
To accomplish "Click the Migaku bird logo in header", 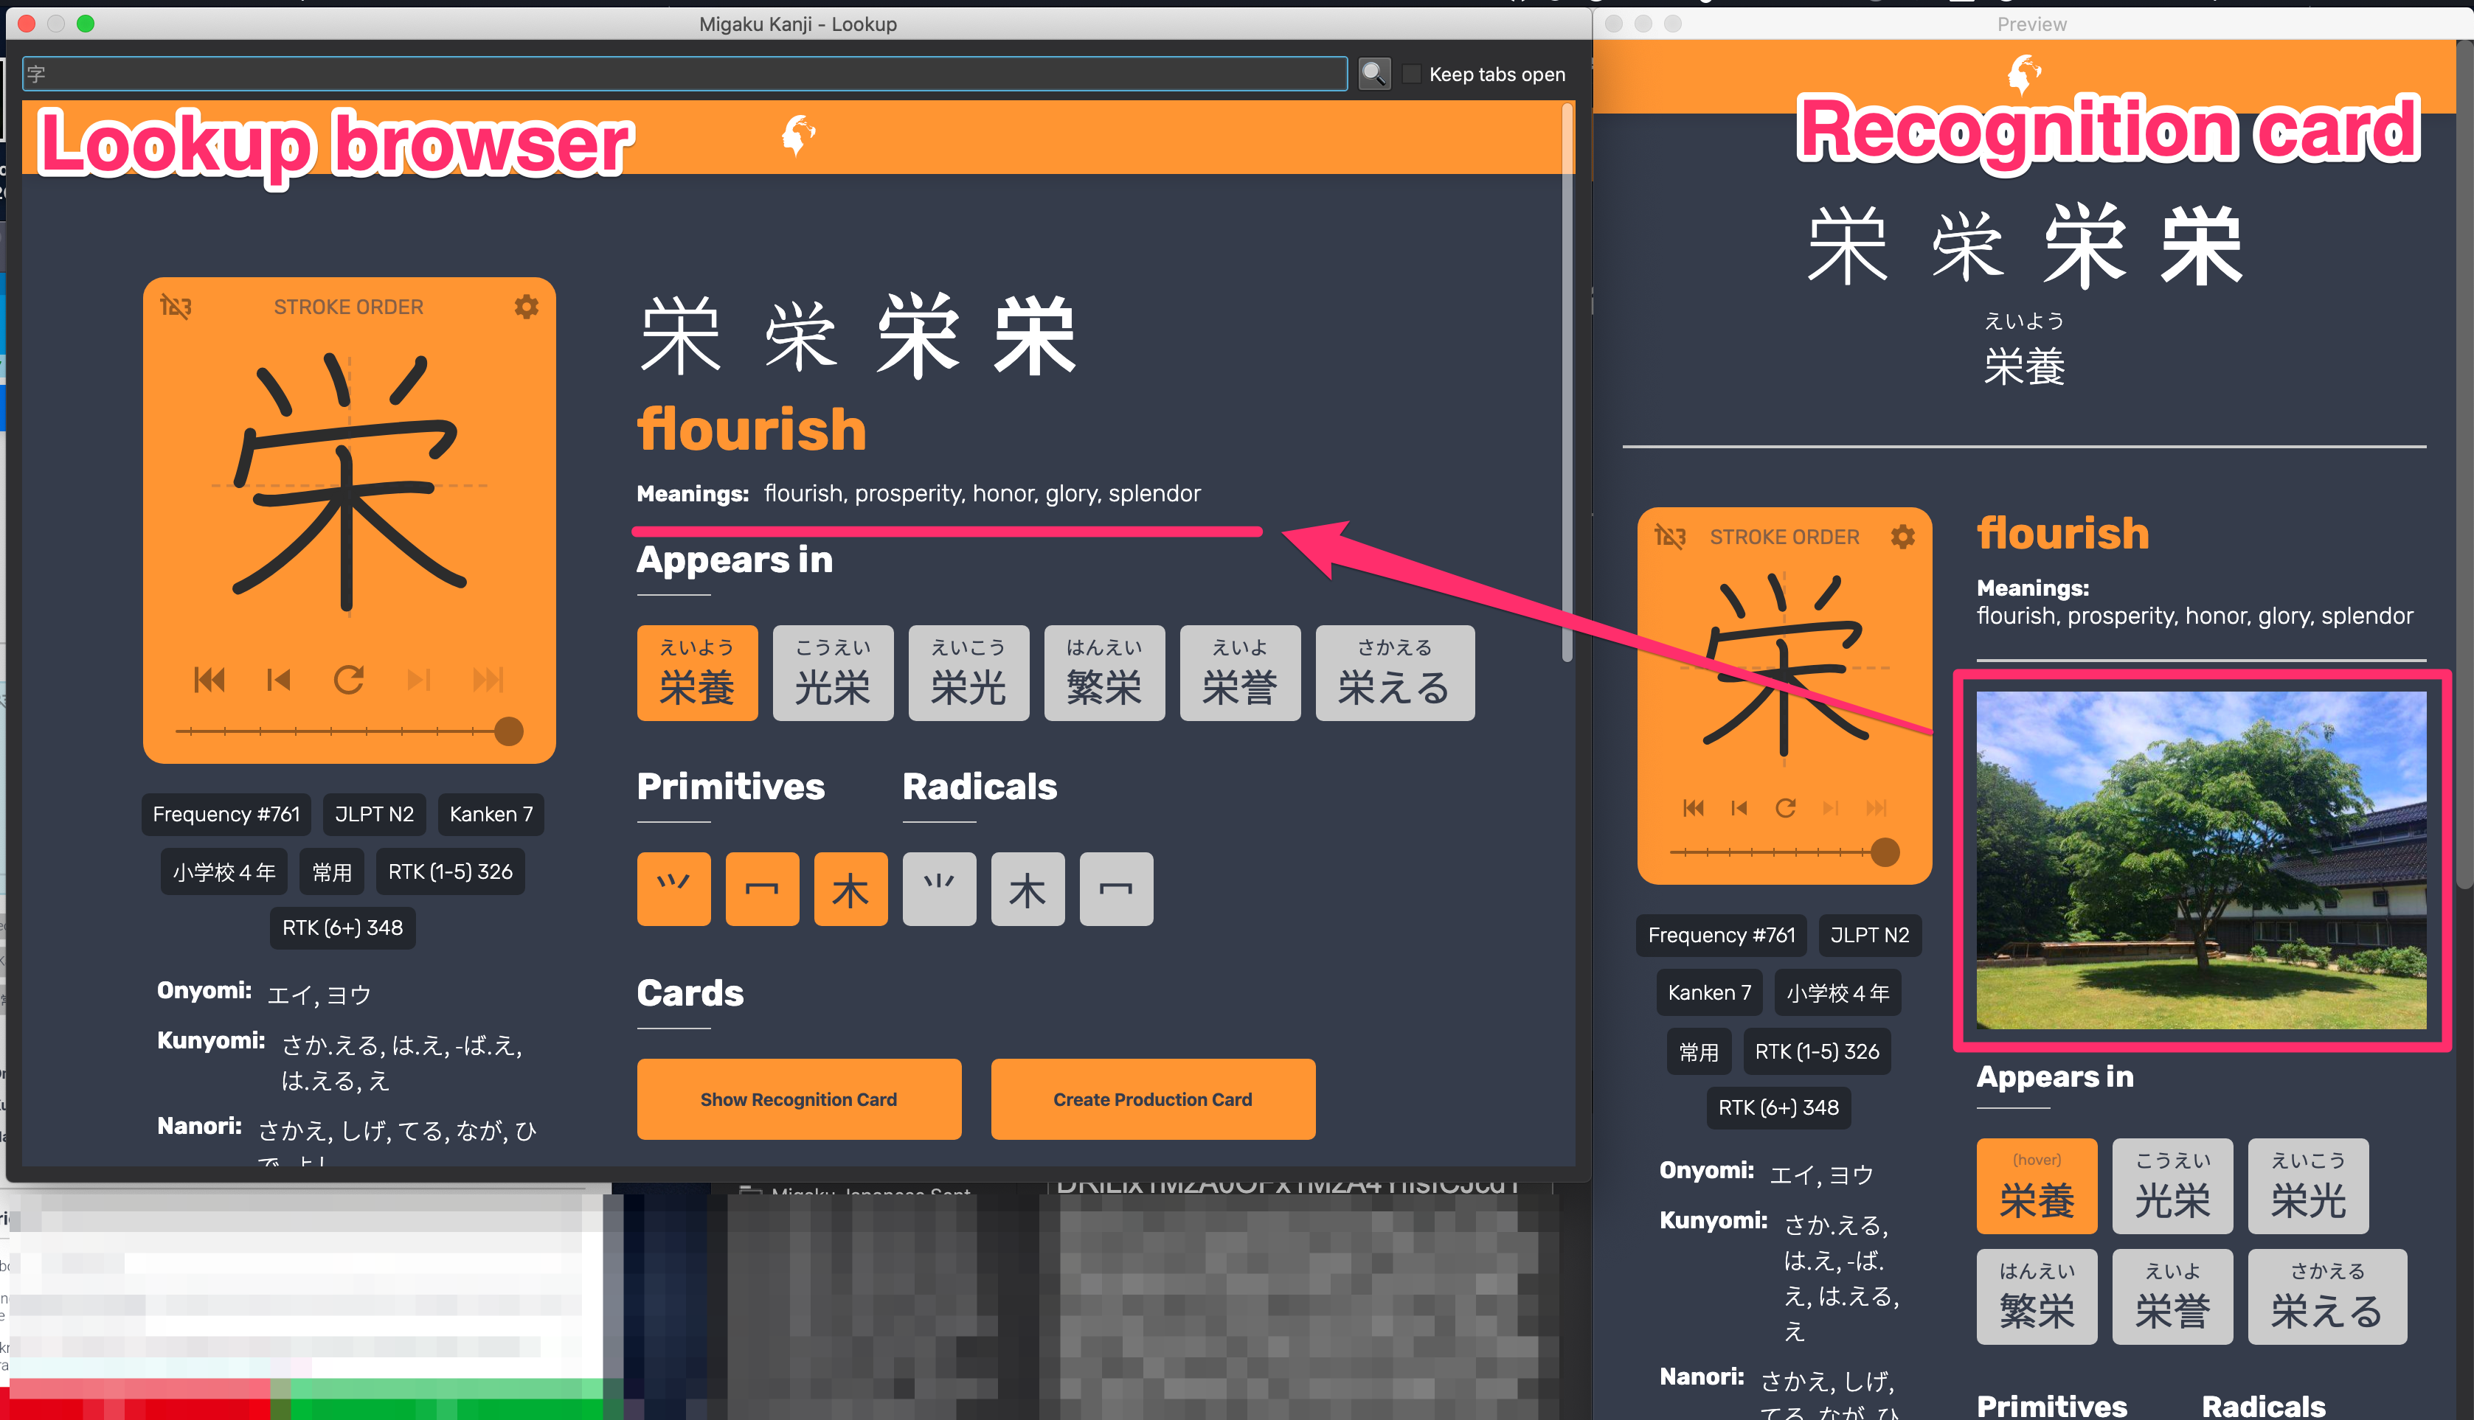I will point(799,135).
